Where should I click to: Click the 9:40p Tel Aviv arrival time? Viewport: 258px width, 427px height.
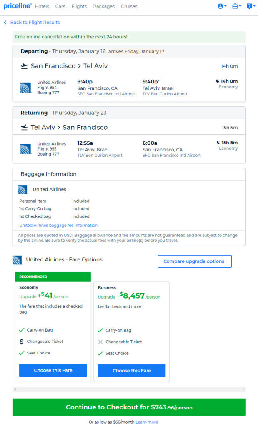[x=151, y=81]
